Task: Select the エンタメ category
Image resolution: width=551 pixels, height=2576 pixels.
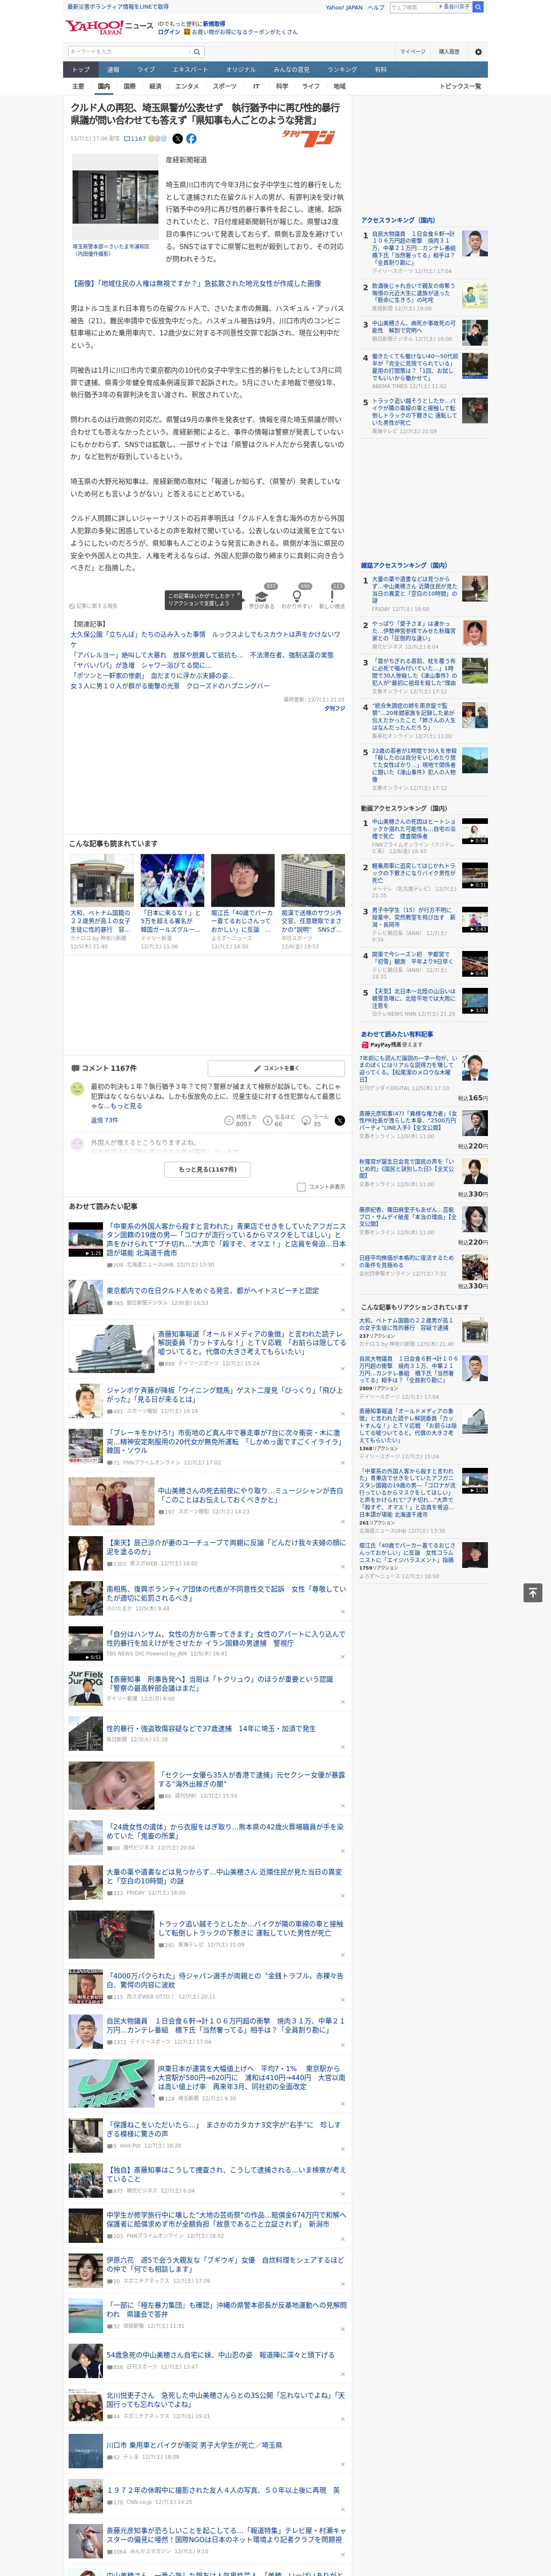Action: click(187, 86)
